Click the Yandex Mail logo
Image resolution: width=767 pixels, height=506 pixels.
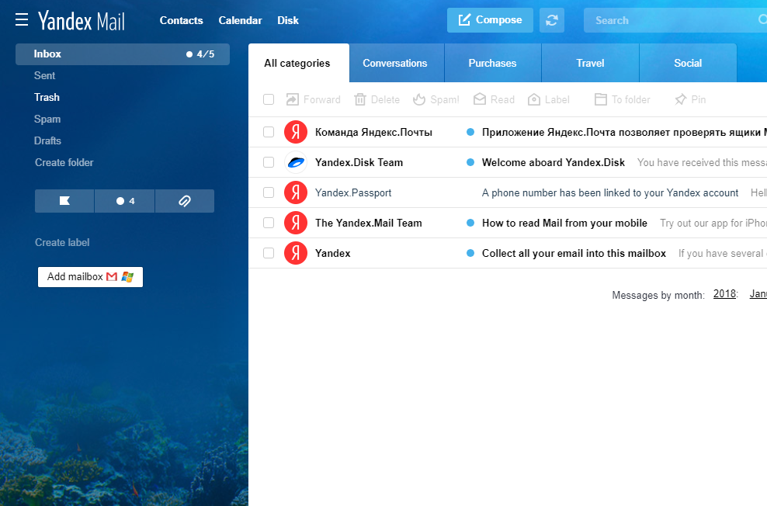coord(82,20)
